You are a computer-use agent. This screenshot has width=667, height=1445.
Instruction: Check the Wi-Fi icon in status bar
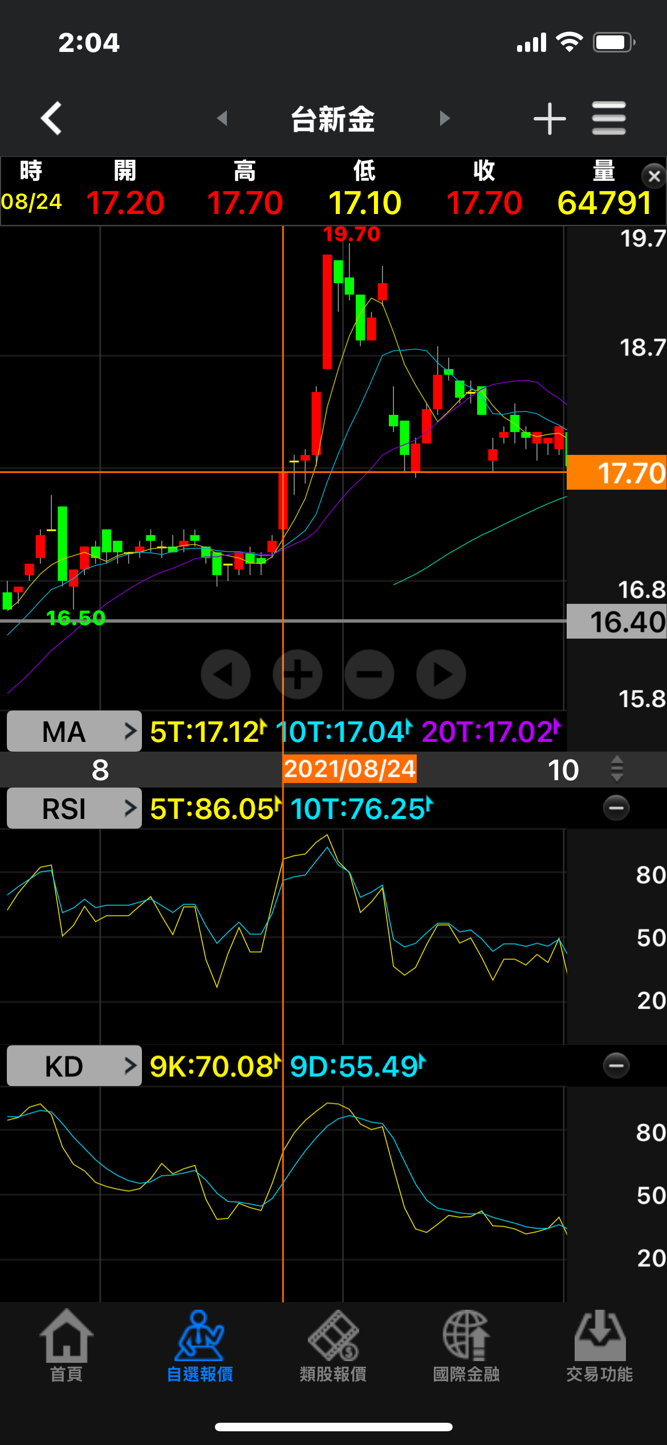click(x=569, y=42)
